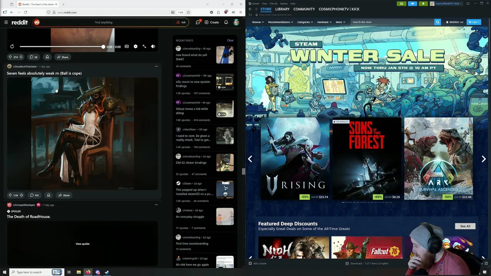Open Reddit user avatar menu
Viewport: 491px width, 276px height.
tap(236, 22)
